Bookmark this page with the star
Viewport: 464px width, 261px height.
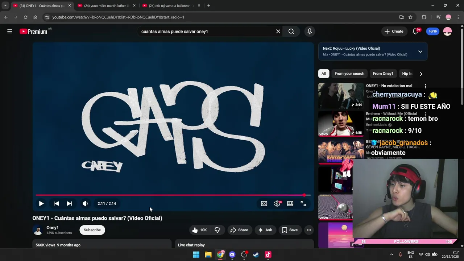pyautogui.click(x=410, y=17)
